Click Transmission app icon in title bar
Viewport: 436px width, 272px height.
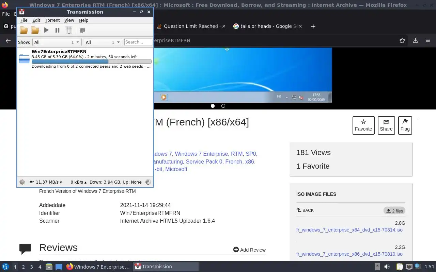22,12
